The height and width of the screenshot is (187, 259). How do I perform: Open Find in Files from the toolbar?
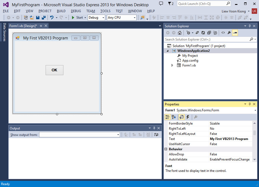point(142,18)
